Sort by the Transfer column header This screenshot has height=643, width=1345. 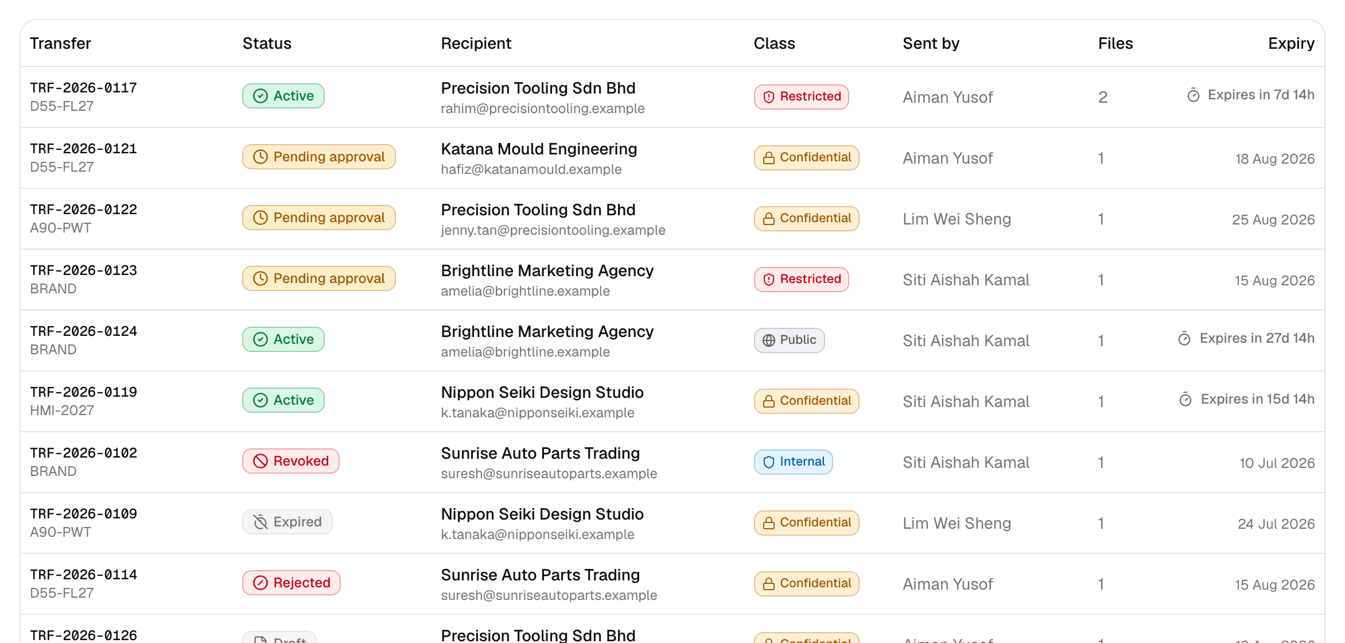[60, 44]
